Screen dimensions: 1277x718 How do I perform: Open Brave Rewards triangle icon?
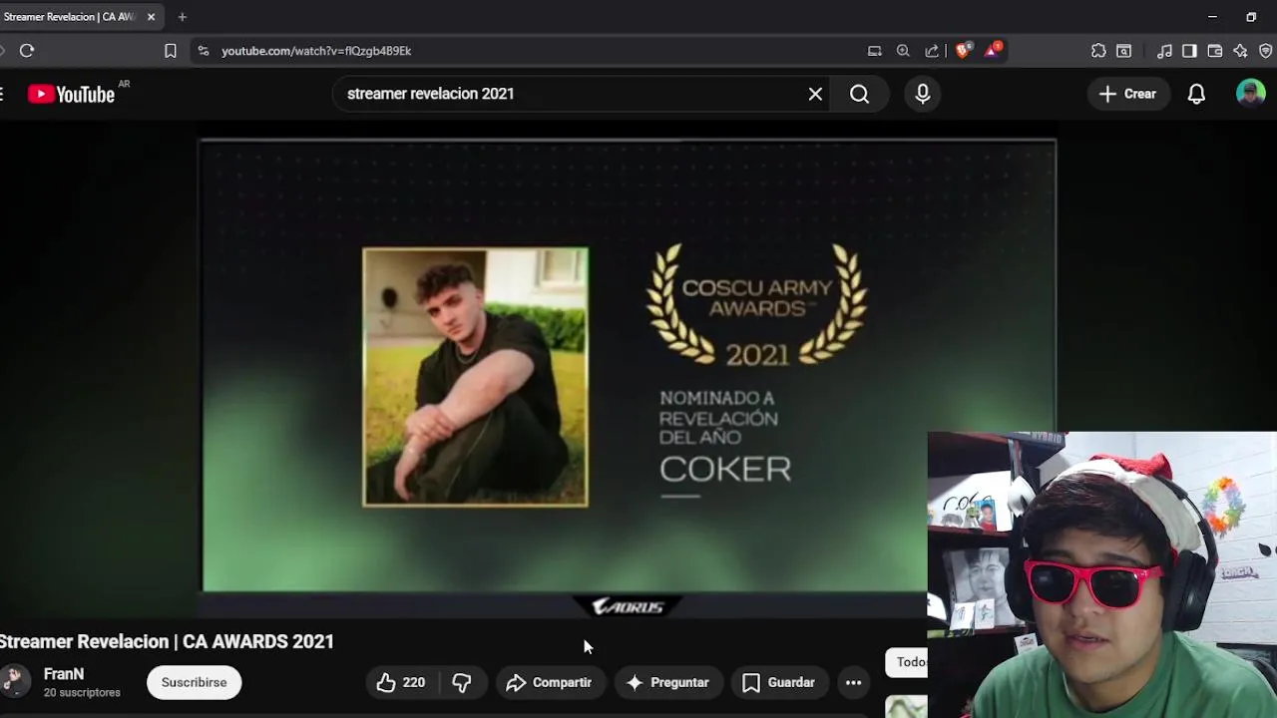pyautogui.click(x=993, y=50)
